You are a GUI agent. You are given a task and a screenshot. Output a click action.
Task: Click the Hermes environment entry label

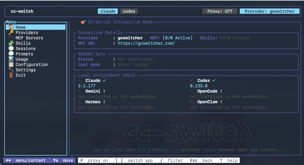93,102
